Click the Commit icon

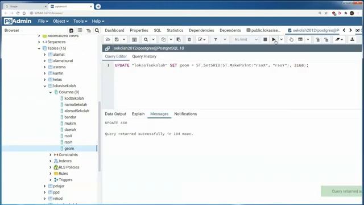(x=317, y=39)
